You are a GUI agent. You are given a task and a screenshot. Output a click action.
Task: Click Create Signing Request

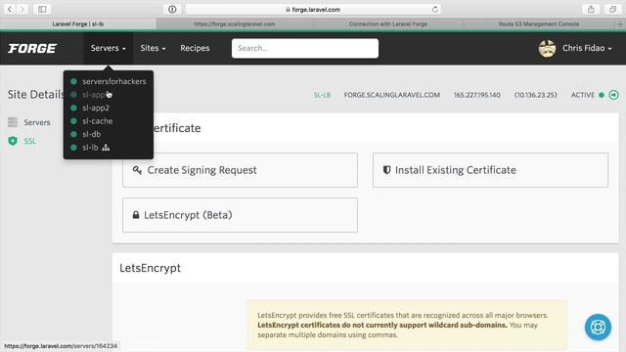pyautogui.click(x=240, y=170)
